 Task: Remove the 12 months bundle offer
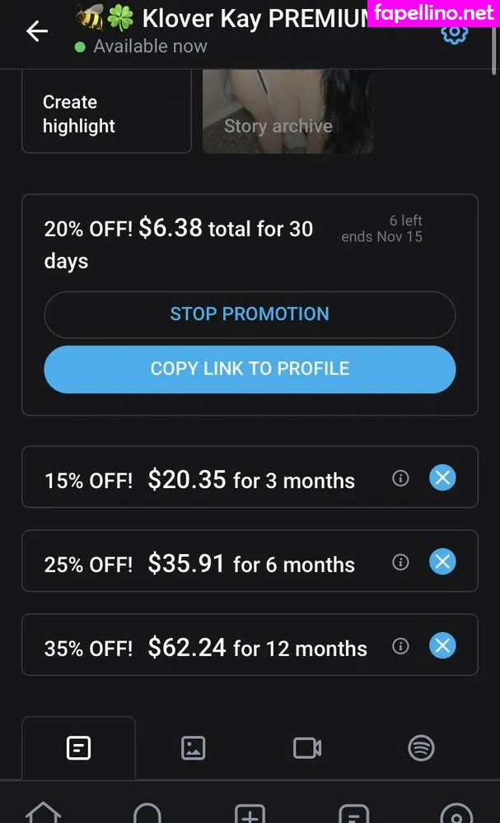442,645
